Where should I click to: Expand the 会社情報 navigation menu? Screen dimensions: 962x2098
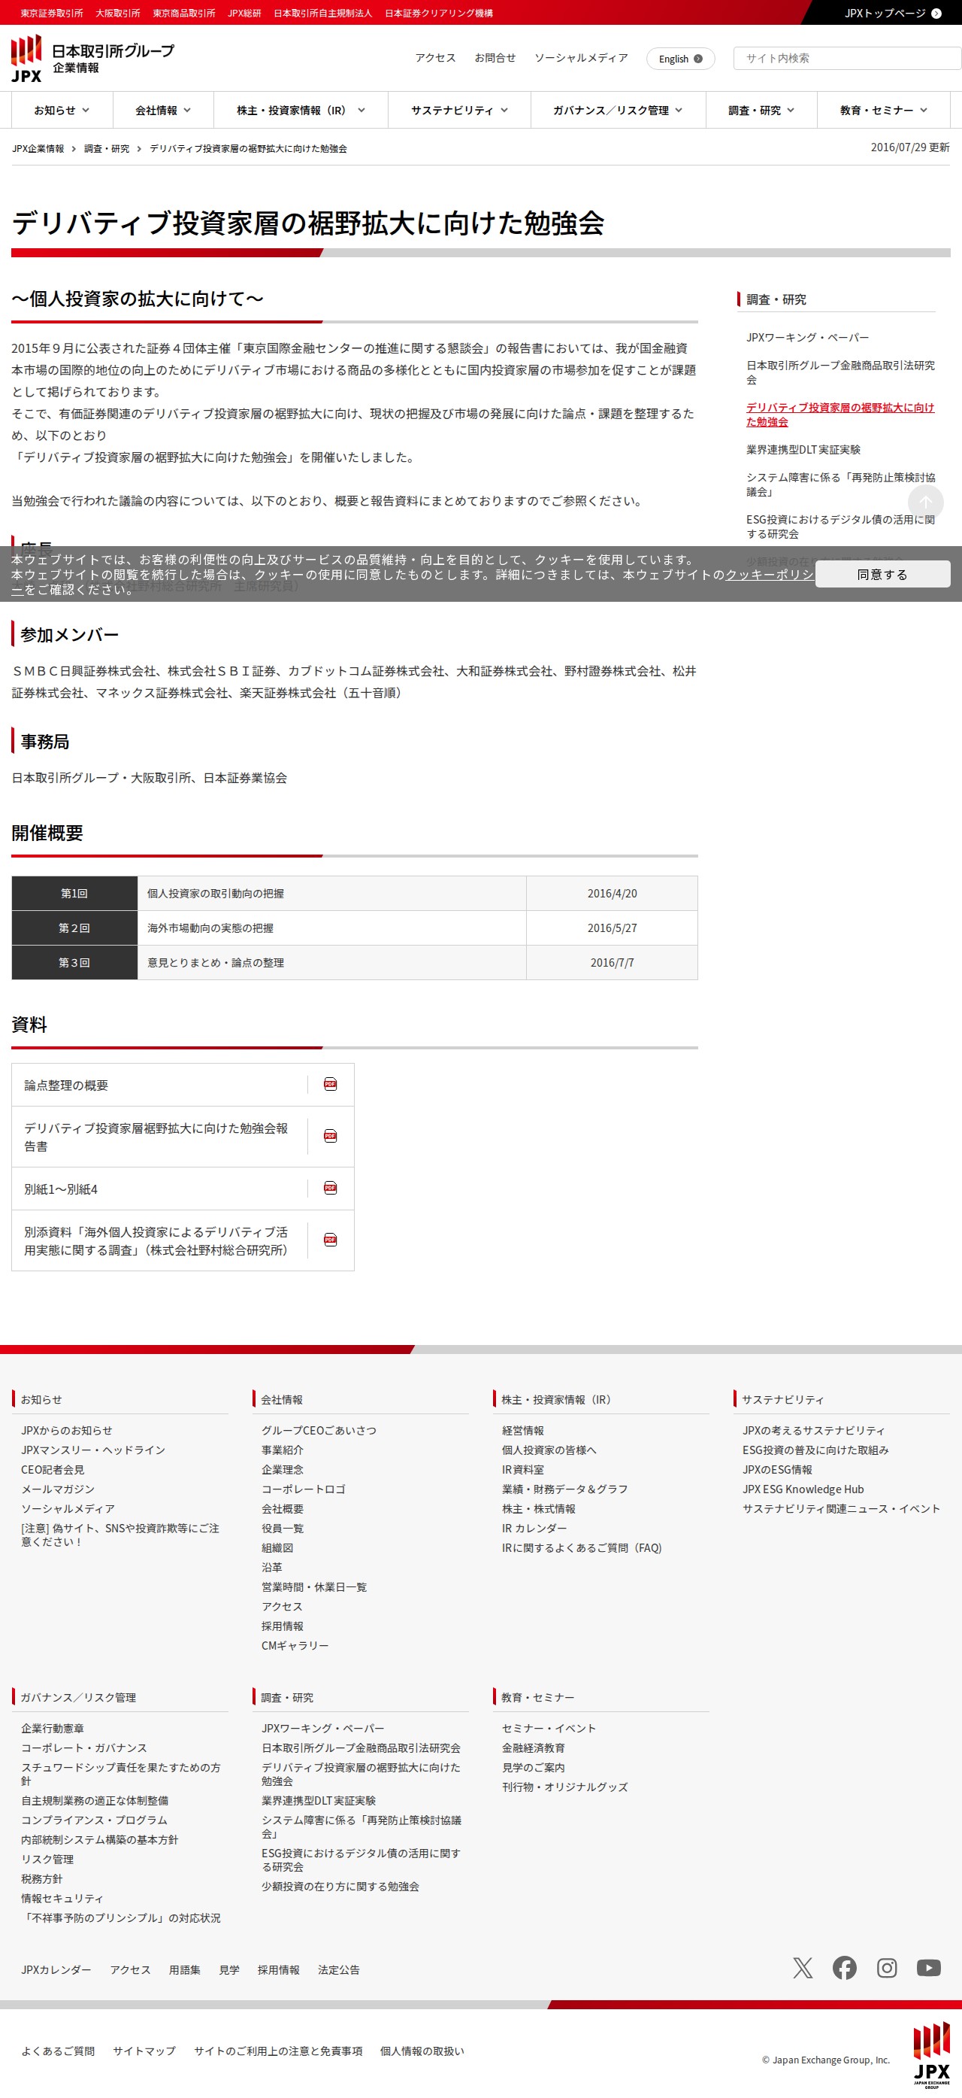coord(164,110)
